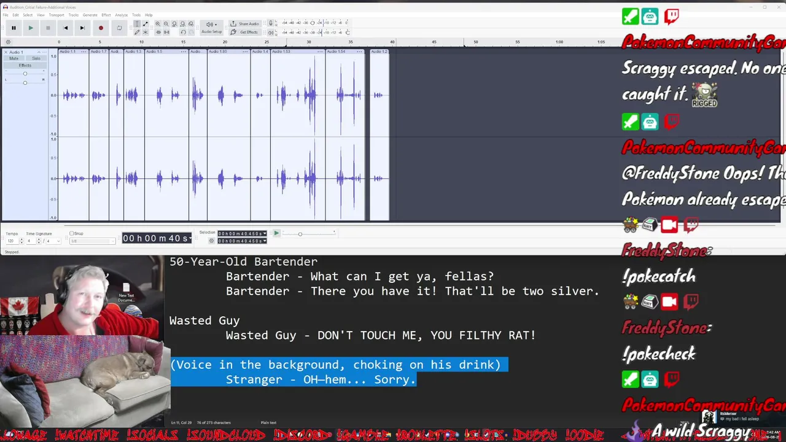This screenshot has width=786, height=442.
Task: Open the time display format dropdown
Action: (190, 238)
